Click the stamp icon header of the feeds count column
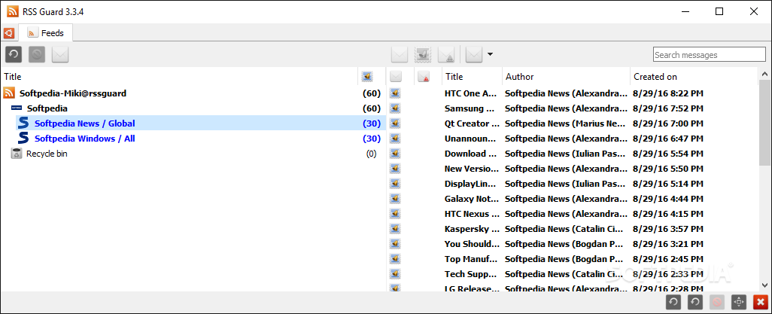772x314 pixels. (366, 76)
